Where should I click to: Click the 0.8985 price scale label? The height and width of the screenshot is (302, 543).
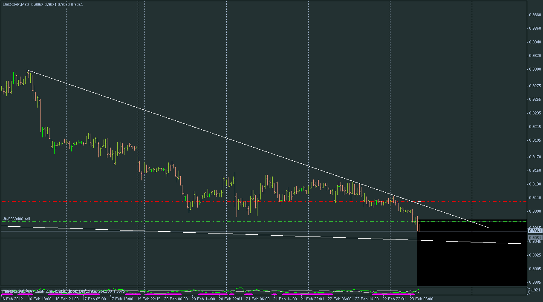(x=536, y=282)
